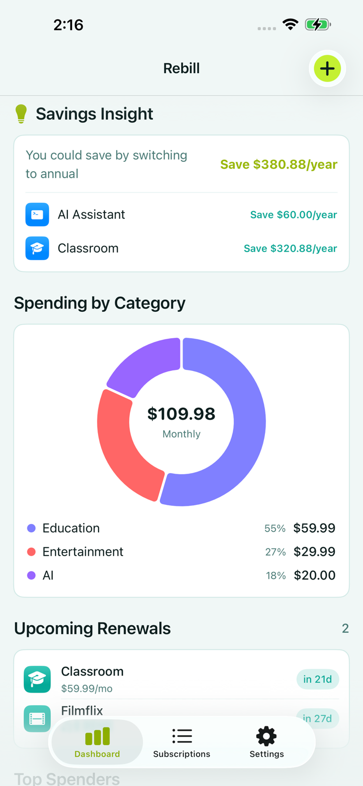This screenshot has height=786, width=363.
Task: Tap the Classroom icon in Savings Insight
Action: point(37,249)
